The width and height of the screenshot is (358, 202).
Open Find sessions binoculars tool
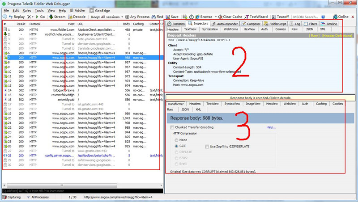(x=158, y=17)
